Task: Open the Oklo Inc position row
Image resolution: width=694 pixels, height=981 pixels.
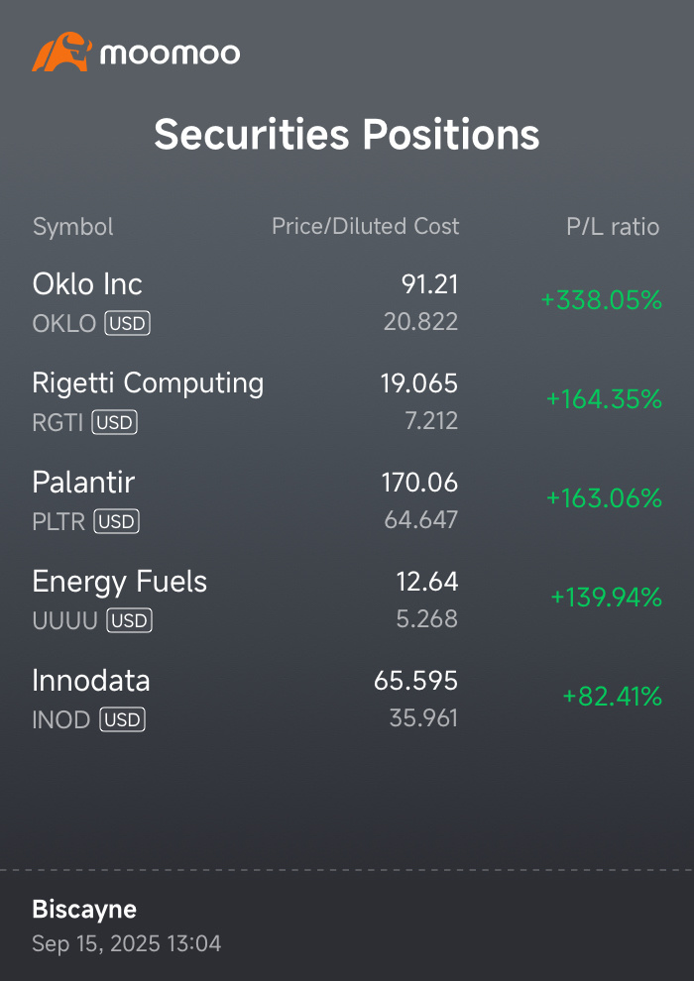Action: pos(347,302)
